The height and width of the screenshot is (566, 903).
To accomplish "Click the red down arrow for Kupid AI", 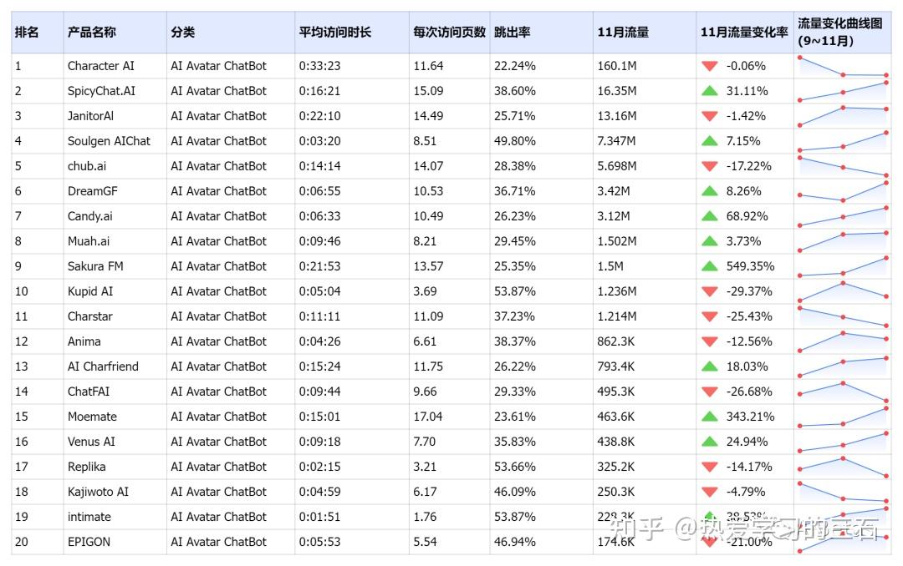I will 710,291.
